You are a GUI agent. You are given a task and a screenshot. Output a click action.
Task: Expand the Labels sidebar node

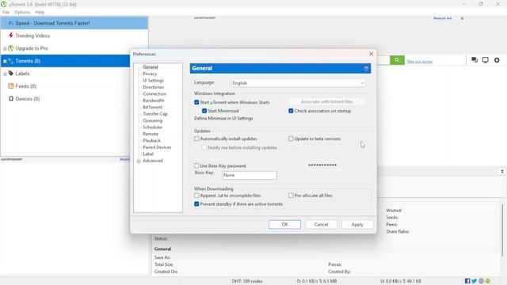(5, 74)
